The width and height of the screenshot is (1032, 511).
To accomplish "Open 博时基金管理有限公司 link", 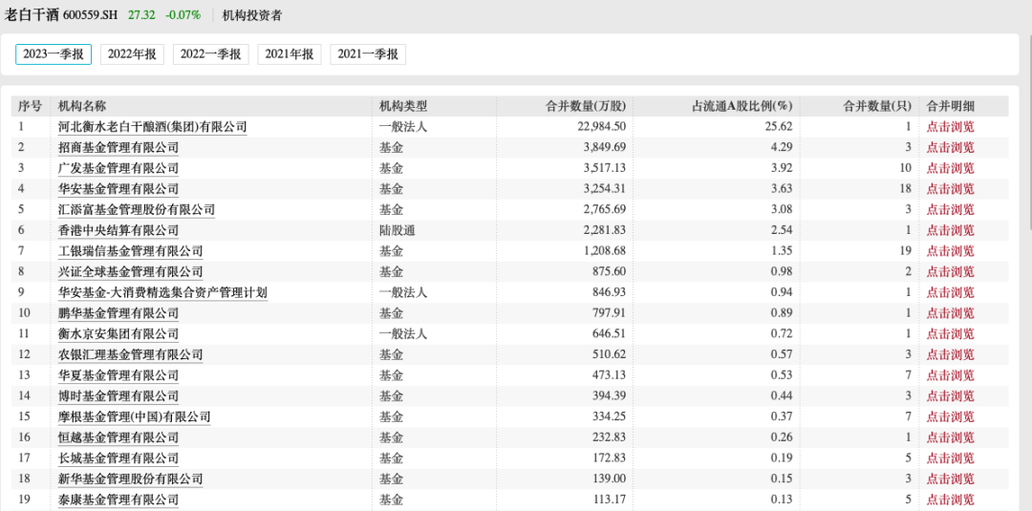I will point(118,396).
